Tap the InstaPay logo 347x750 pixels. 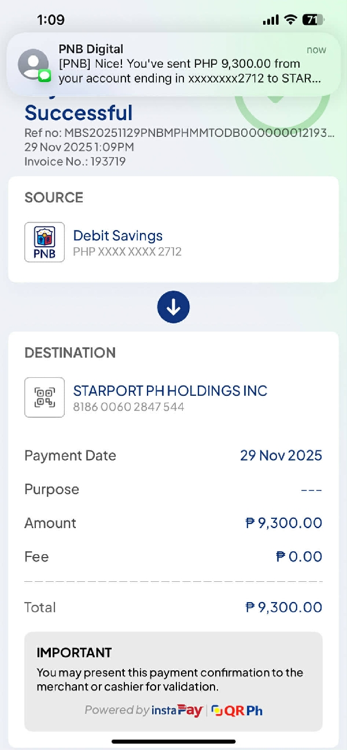(x=176, y=710)
